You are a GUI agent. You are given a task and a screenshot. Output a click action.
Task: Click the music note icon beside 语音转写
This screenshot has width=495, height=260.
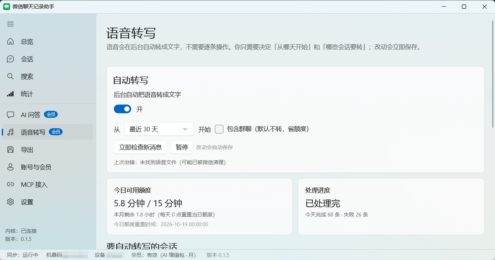click(10, 132)
